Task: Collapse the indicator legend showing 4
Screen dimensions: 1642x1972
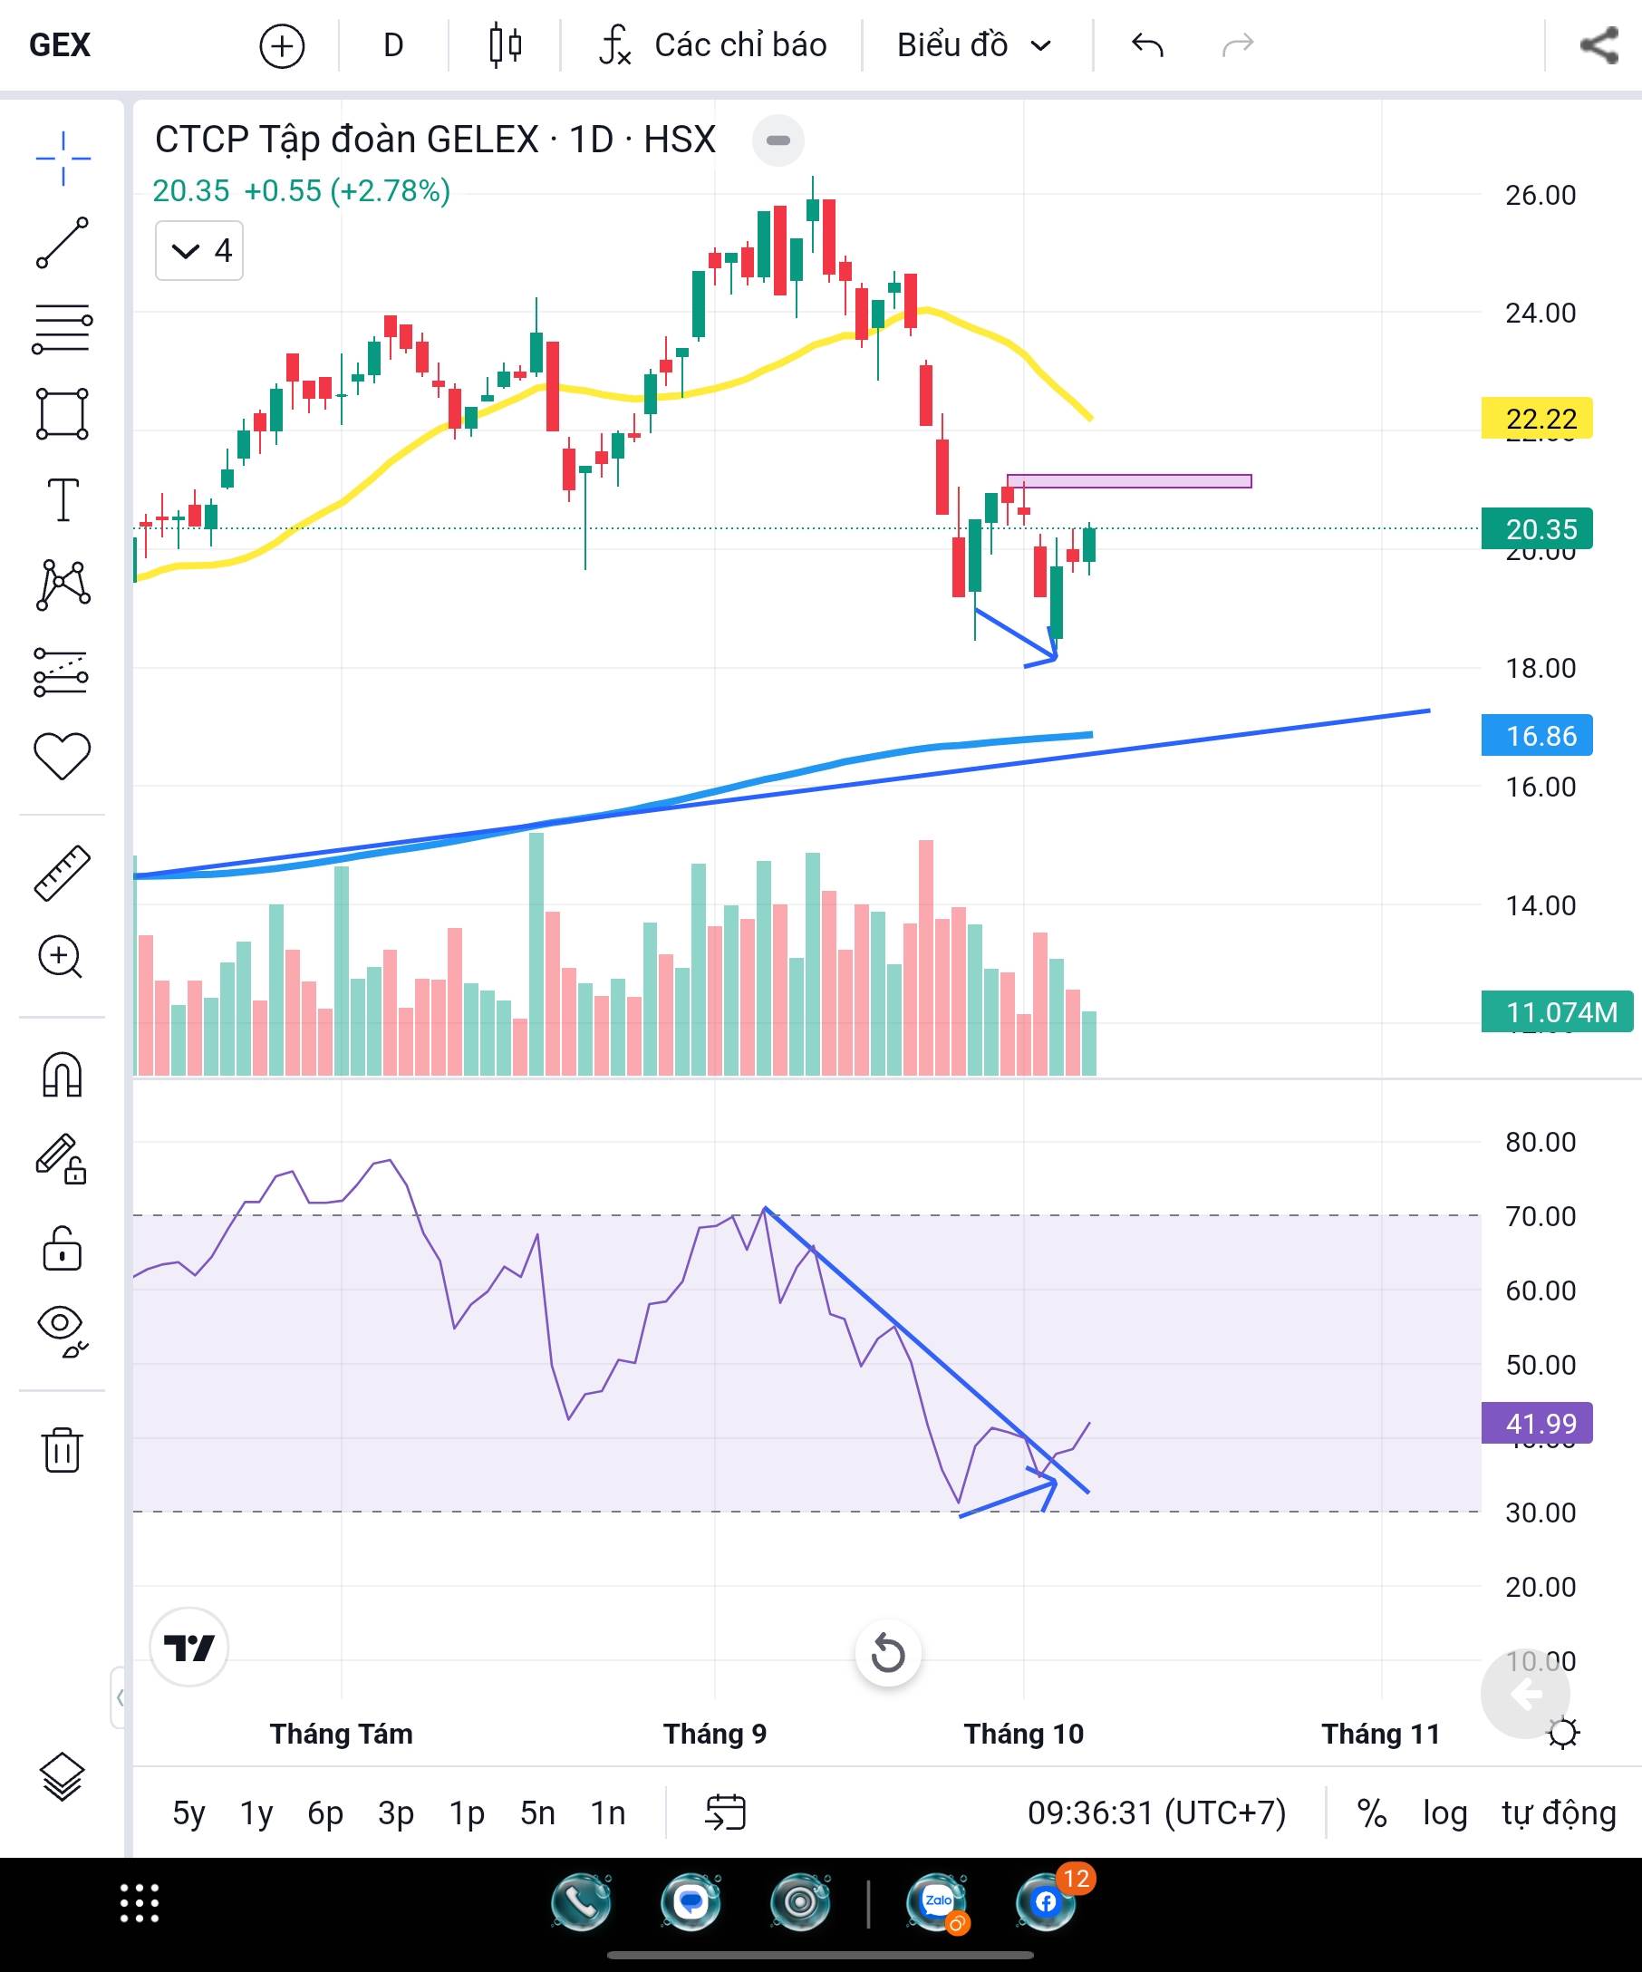Action: [x=199, y=251]
